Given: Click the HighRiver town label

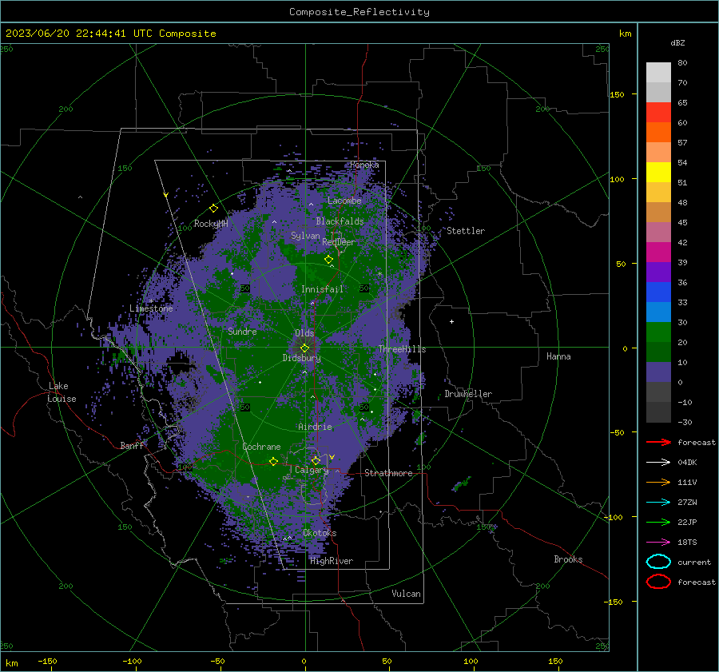Looking at the screenshot, I should click(x=332, y=561).
